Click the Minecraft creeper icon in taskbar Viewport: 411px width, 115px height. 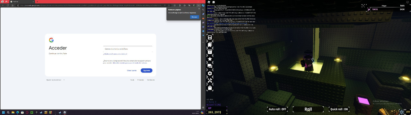click(32, 112)
